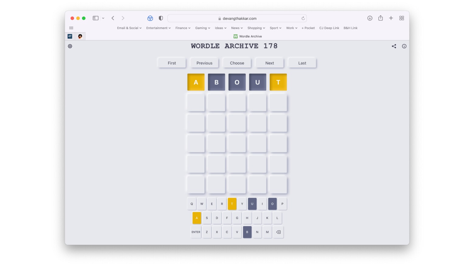
Task: Click the Wordle Archive favicon in the bookmarks bar
Action: click(x=236, y=36)
